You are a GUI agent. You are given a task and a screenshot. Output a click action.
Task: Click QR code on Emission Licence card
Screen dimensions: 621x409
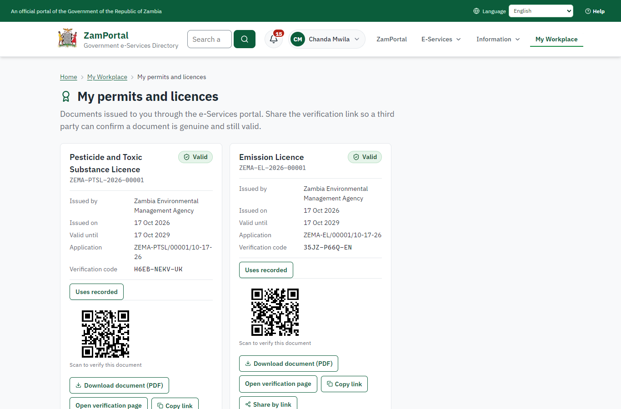(x=275, y=312)
